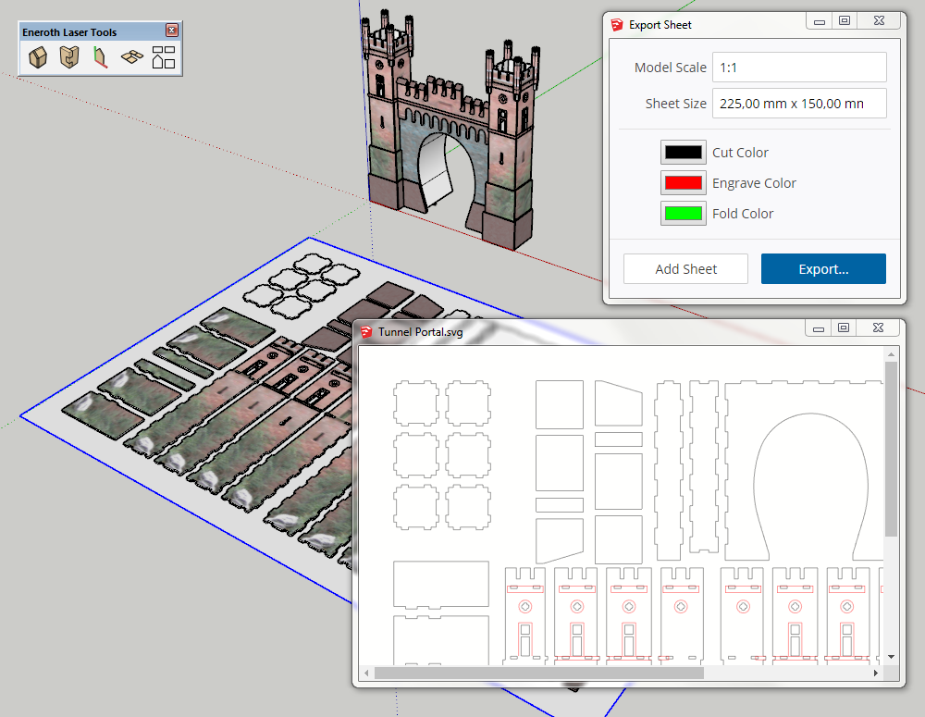Select the finger joint tool icon
The width and height of the screenshot is (925, 717).
tap(67, 56)
